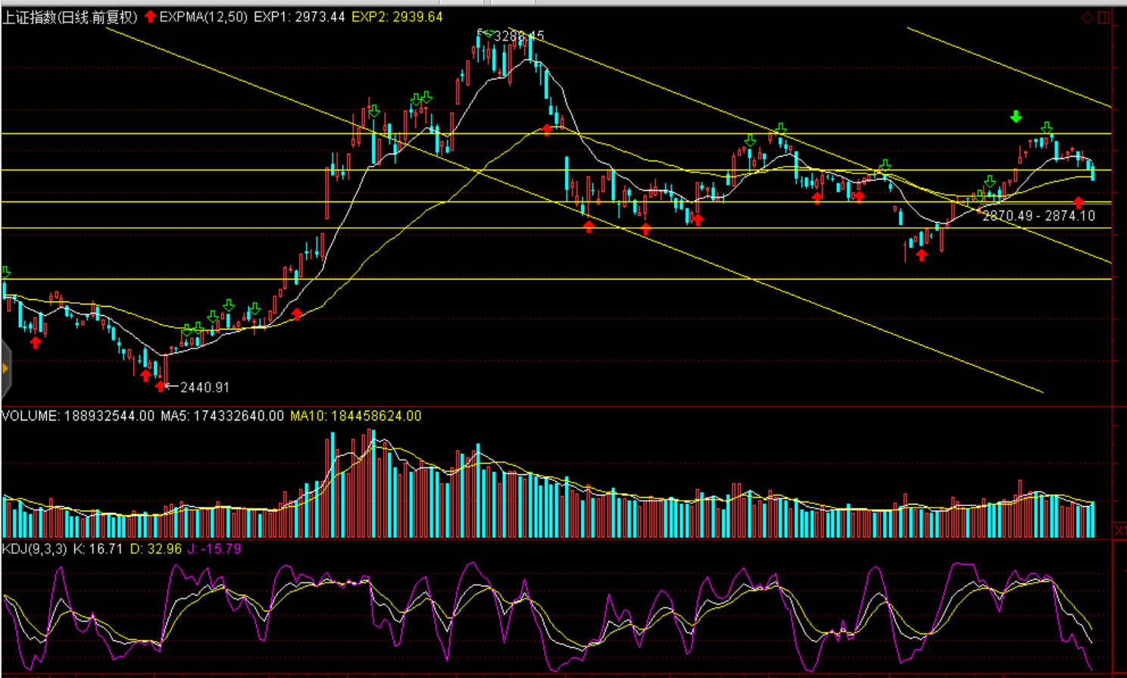
Task: Click the green marker at the 3288.45 peak
Action: coord(488,33)
